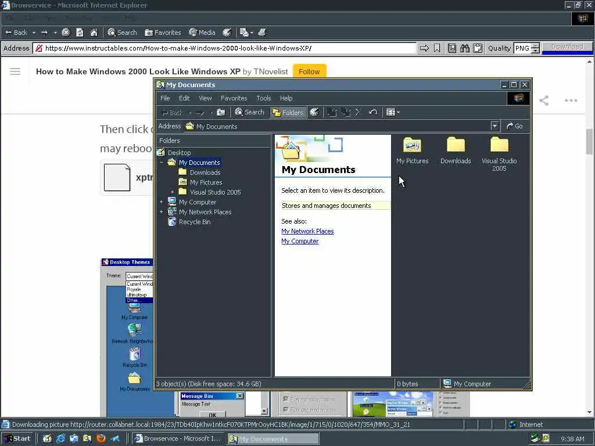The image size is (595, 446).
Task: Expand My Computer tree node
Action: (x=162, y=202)
